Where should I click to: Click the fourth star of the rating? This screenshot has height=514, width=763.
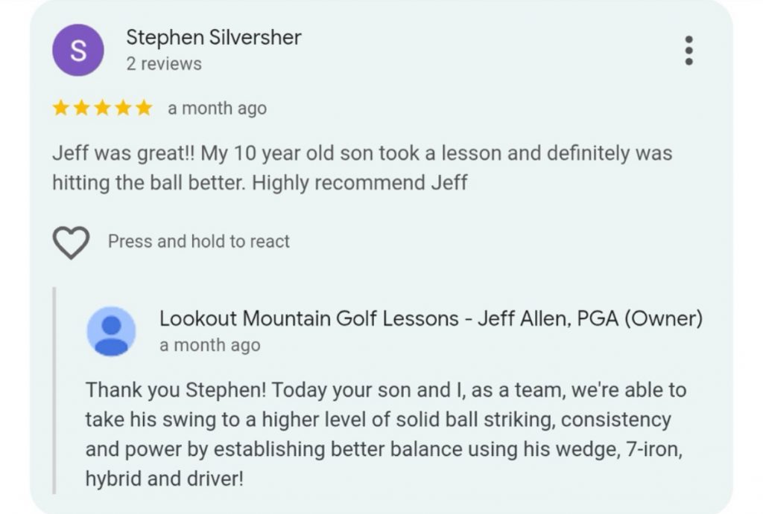[x=123, y=109]
